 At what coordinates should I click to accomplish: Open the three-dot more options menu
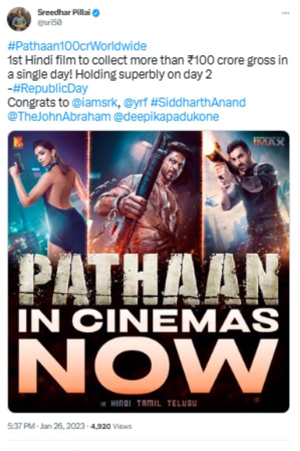285,13
